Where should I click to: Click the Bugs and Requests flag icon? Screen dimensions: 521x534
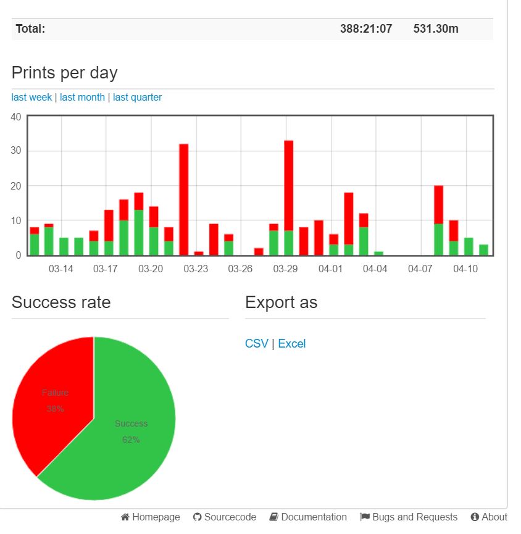(365, 517)
